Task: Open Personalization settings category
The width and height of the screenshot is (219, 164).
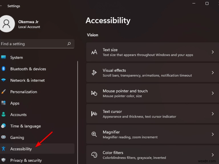Action: pyautogui.click(x=37, y=92)
